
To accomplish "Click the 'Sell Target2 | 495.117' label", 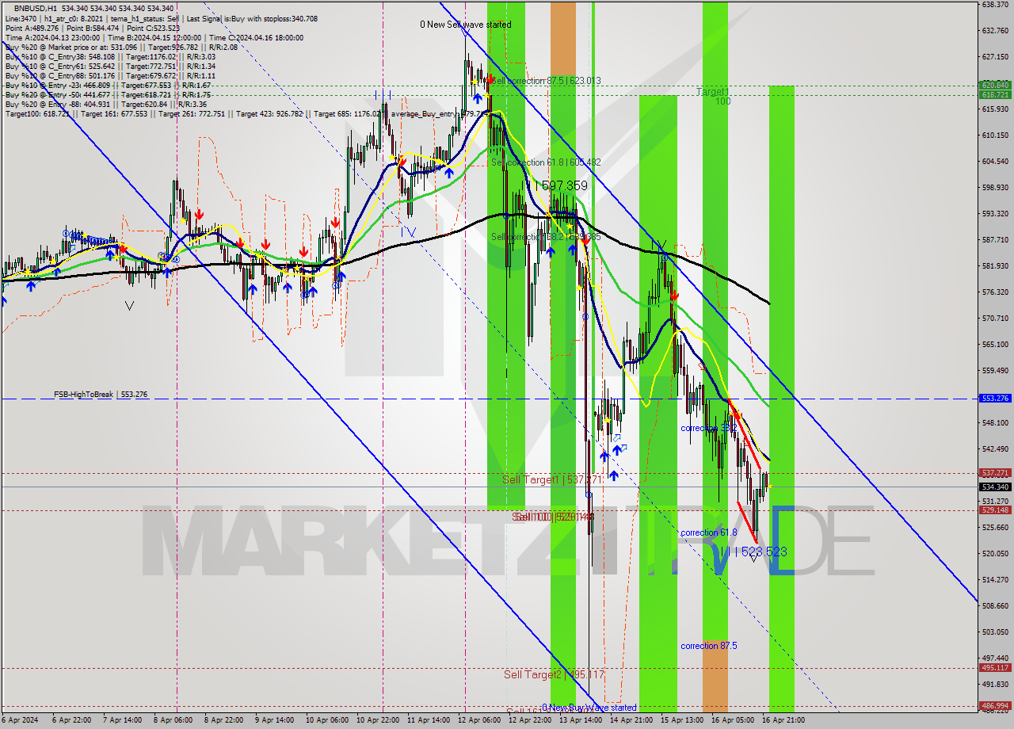I will (x=554, y=674).
